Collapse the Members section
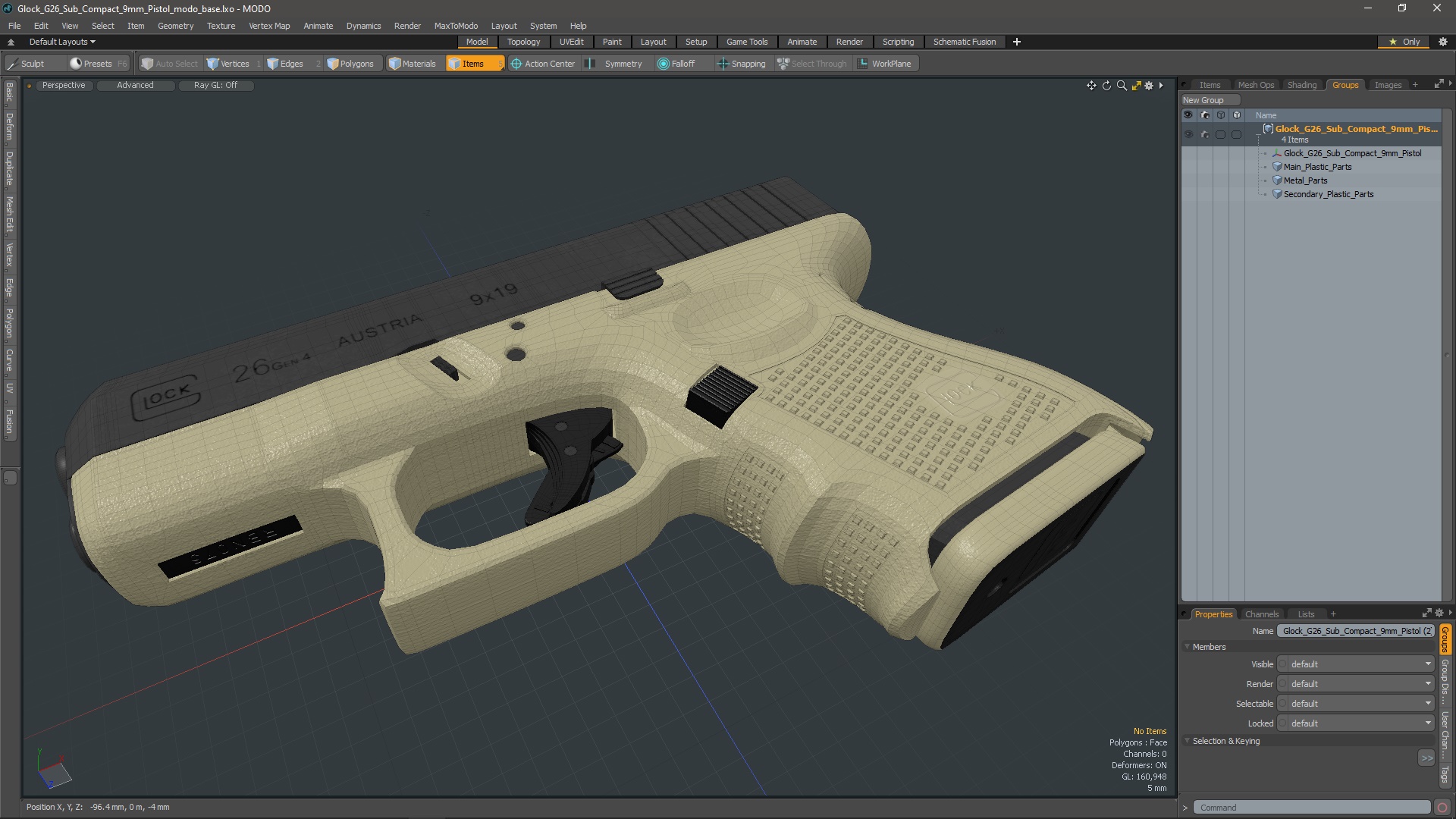1456x819 pixels. pyautogui.click(x=1188, y=647)
